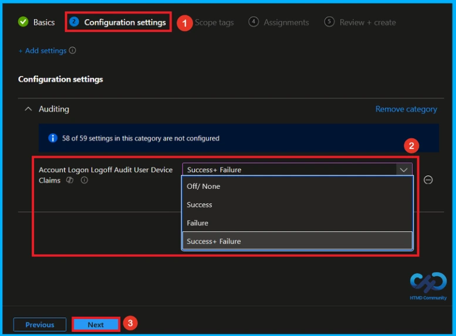
Task: Click the step 4 Assignments circle icon
Action: pos(254,22)
